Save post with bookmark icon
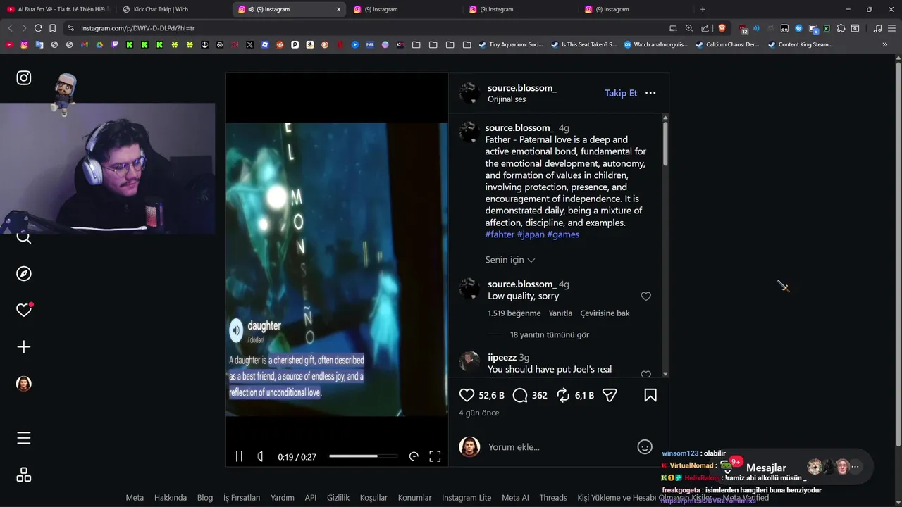The height and width of the screenshot is (507, 902). (650, 395)
